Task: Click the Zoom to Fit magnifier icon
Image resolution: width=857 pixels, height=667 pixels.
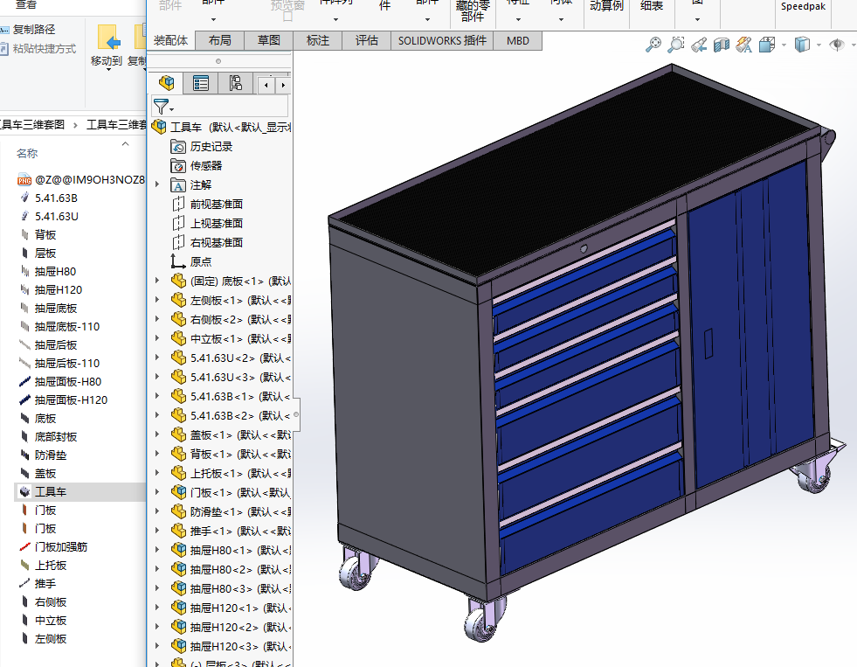Action: coord(653,44)
